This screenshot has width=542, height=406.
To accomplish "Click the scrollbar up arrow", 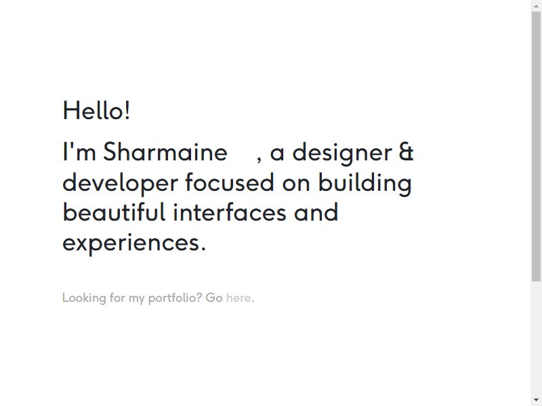I will (x=536, y=6).
